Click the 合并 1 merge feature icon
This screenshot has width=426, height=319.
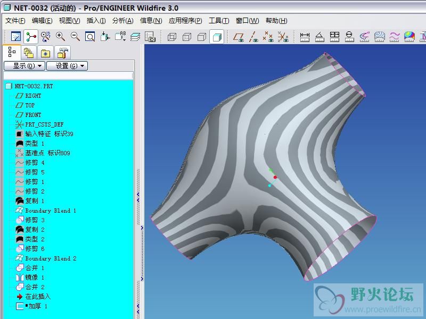coord(20,268)
